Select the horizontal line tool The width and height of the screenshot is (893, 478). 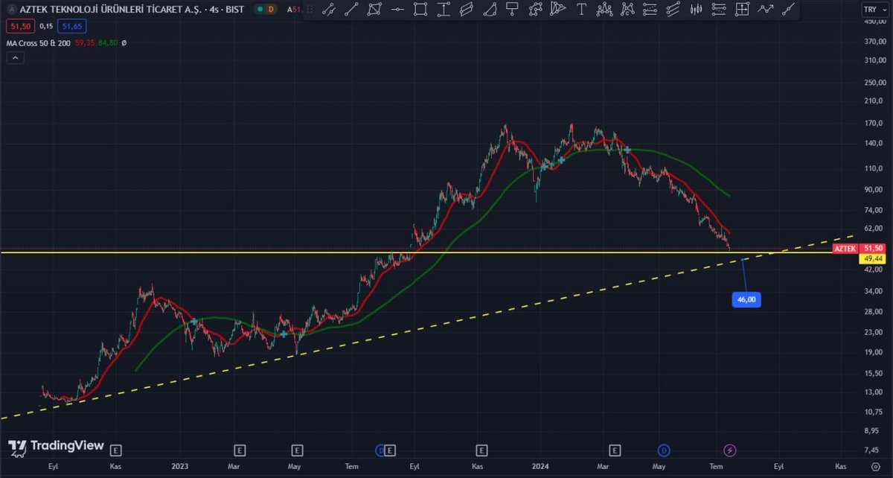click(x=398, y=10)
